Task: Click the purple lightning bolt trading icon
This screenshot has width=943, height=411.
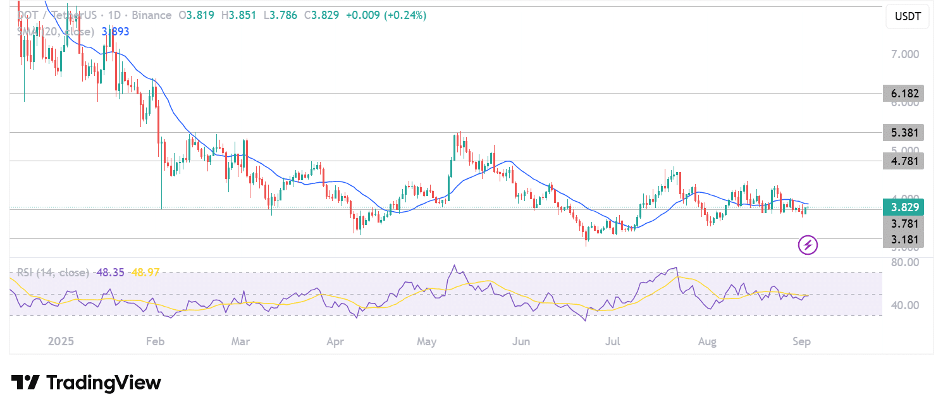Action: (x=808, y=245)
